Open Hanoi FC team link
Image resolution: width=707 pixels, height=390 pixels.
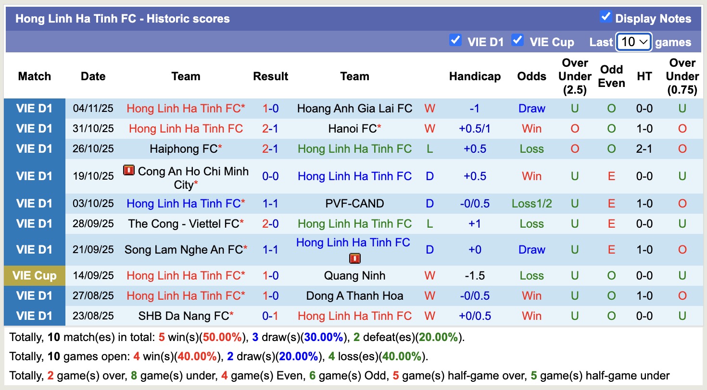point(353,129)
